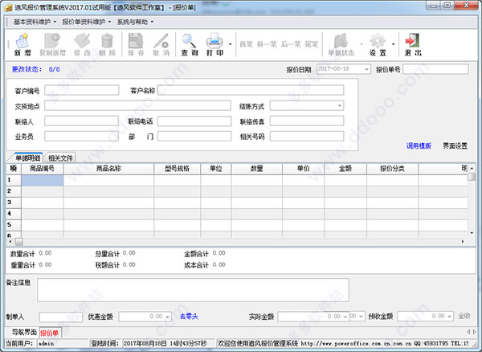Expand the print options dropdown arrow
Image resolution: width=482 pixels, height=352 pixels.
230,44
